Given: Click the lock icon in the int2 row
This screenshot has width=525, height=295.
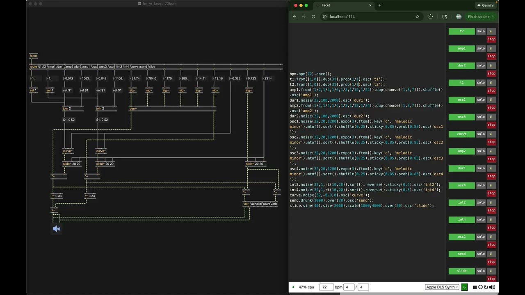Looking at the screenshot, I should coord(491,202).
